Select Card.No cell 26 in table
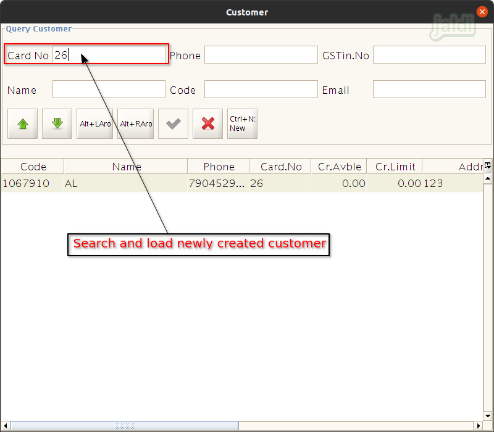 [280, 183]
